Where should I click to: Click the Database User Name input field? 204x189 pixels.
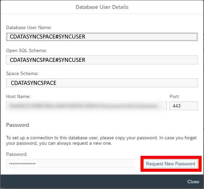click(x=102, y=37)
